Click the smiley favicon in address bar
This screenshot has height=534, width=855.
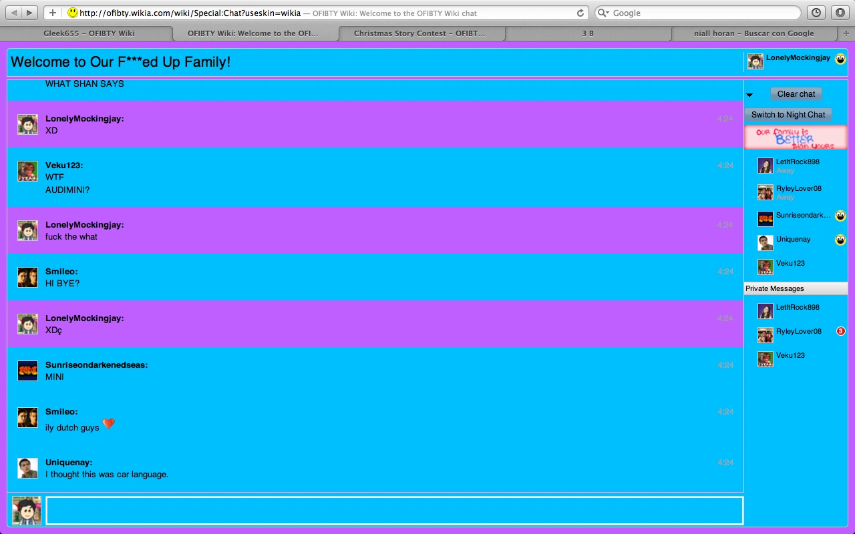coord(73,13)
